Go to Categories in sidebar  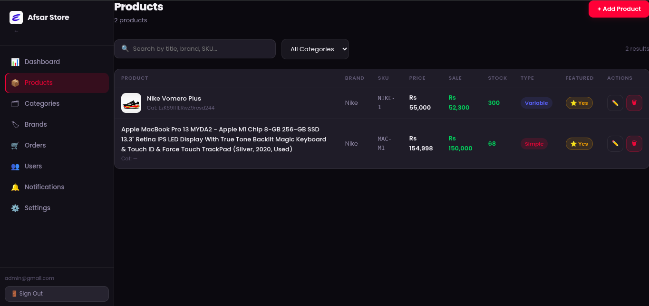[x=57, y=103]
